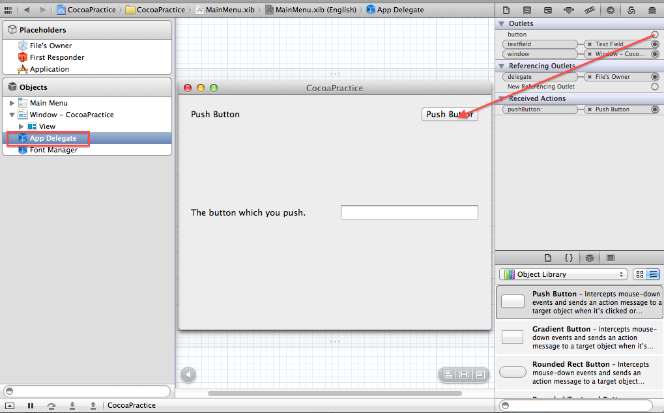Expand the View tree item
The image size is (664, 413).
click(x=21, y=126)
